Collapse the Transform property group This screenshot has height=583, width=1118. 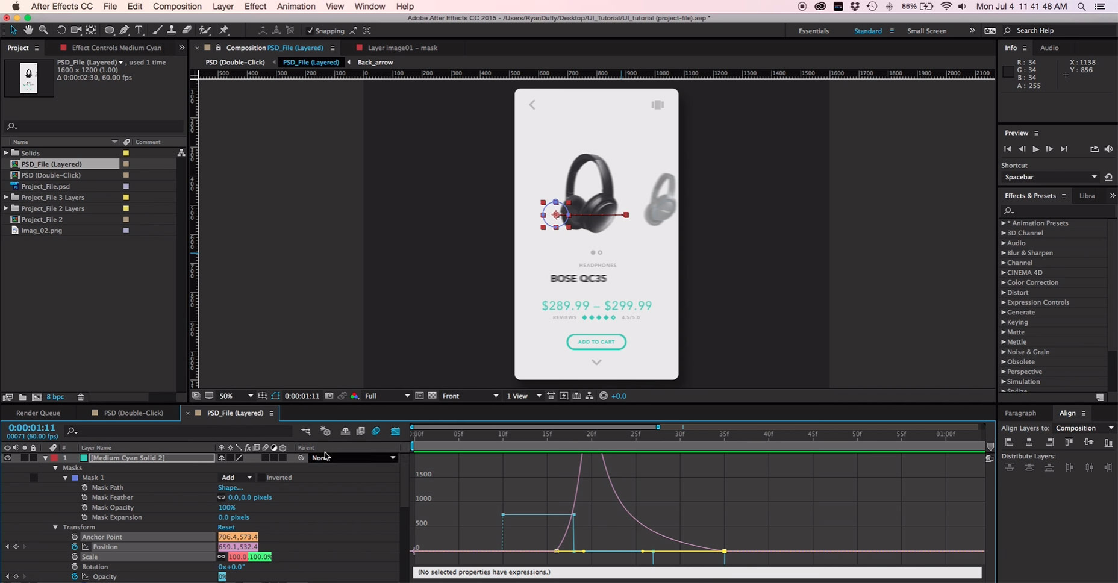pos(55,527)
